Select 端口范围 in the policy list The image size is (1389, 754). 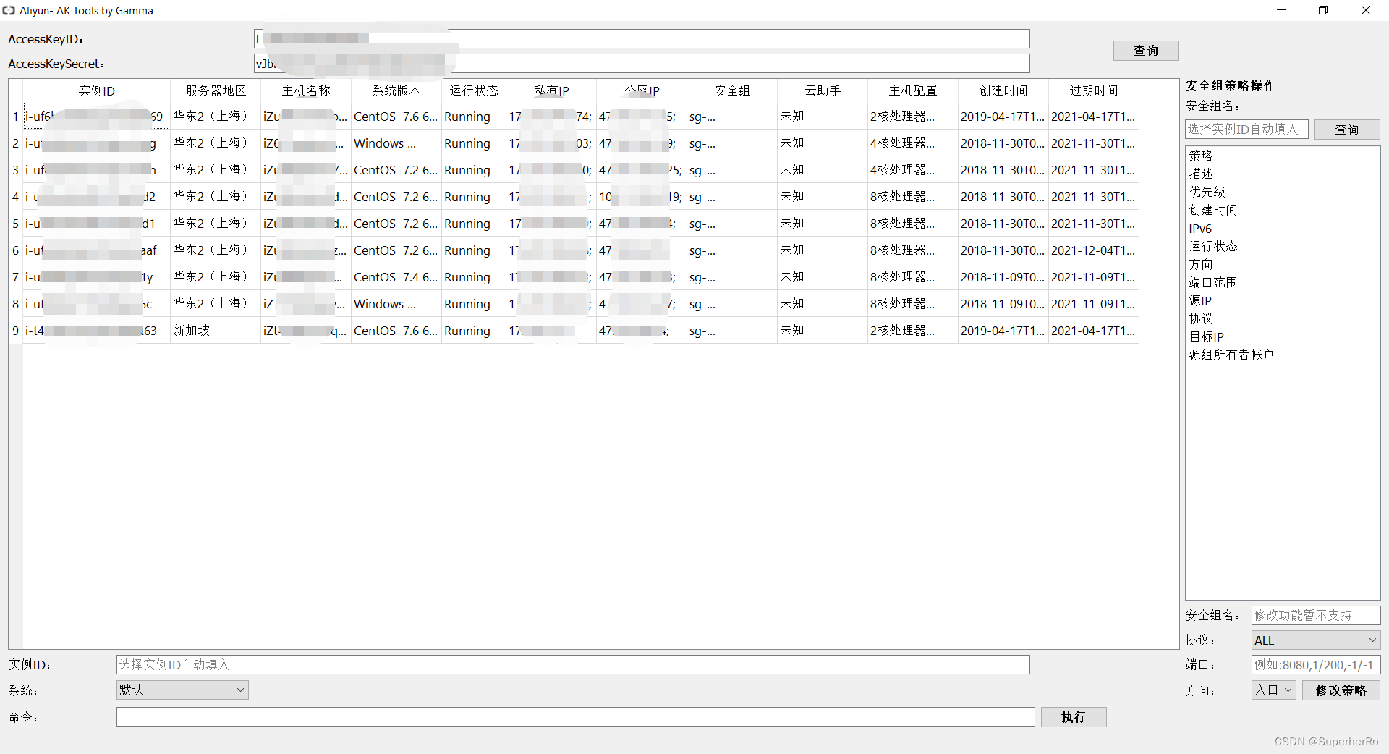tap(1212, 282)
